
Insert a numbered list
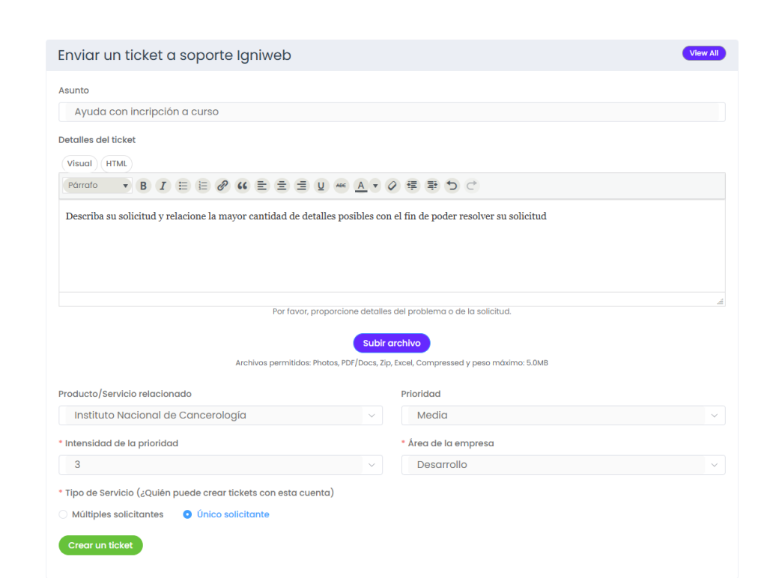pos(202,186)
